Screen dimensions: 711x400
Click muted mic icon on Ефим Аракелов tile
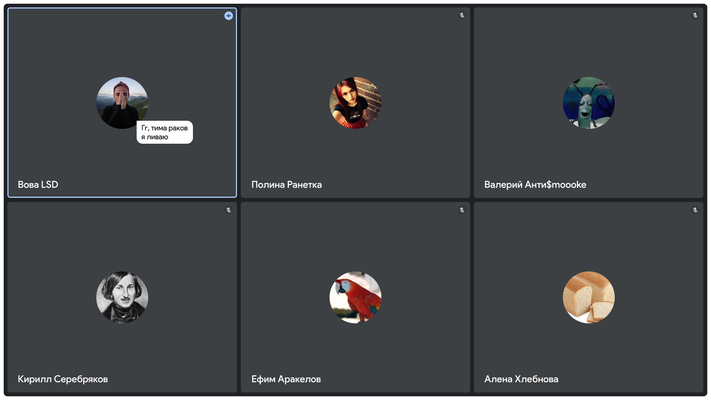462,210
